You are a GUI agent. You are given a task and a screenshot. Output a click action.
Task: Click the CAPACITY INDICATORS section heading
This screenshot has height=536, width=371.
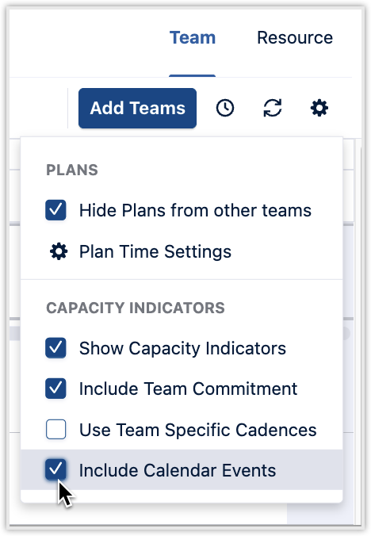click(136, 308)
